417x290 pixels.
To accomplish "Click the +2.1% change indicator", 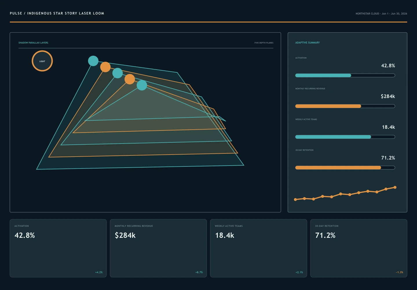I will 299,272.
